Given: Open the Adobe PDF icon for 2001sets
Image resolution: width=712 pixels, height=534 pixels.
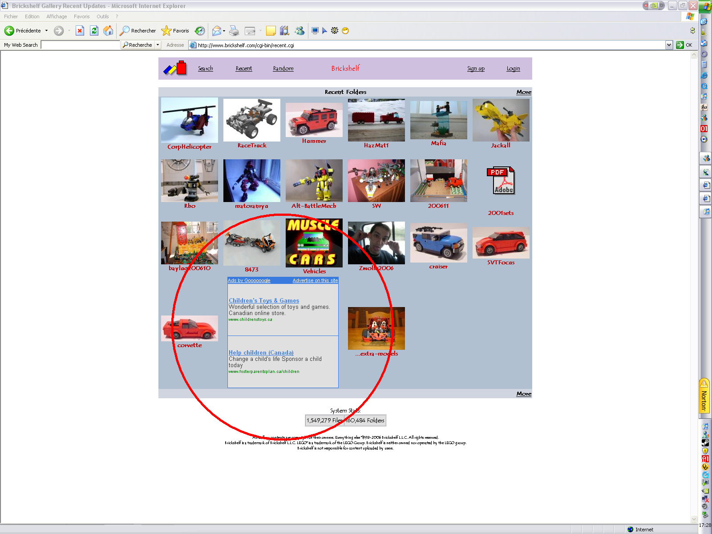Looking at the screenshot, I should point(501,181).
